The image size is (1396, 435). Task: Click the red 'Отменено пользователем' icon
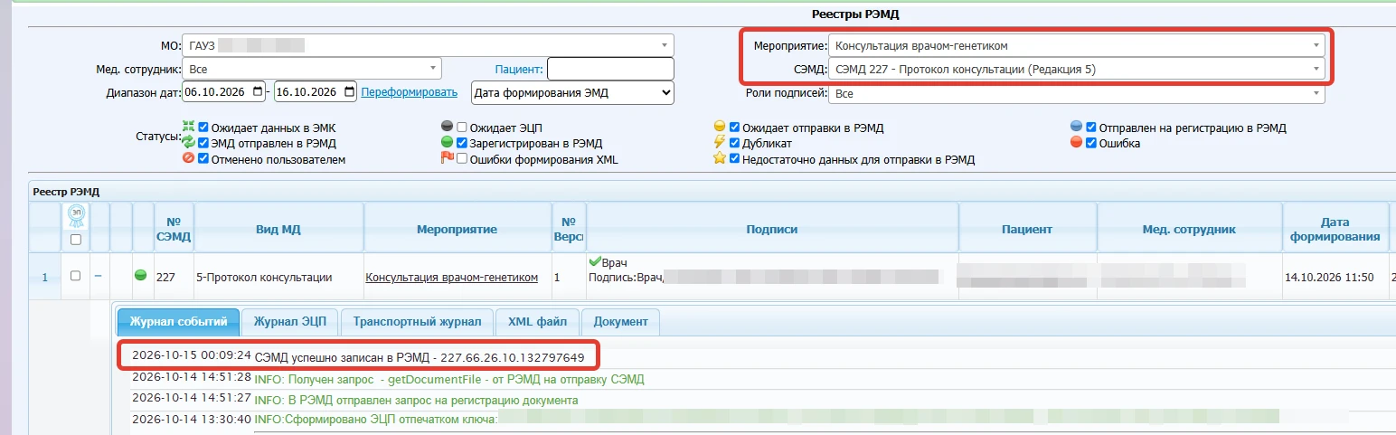pyautogui.click(x=188, y=158)
